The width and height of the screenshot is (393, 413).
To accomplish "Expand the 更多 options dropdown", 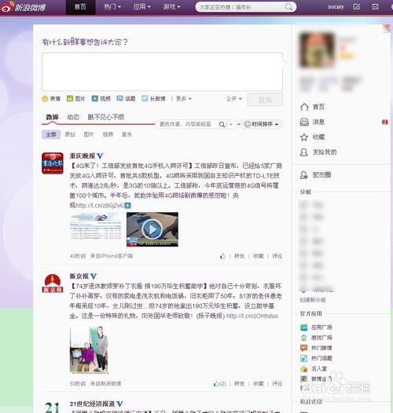I will 184,99.
